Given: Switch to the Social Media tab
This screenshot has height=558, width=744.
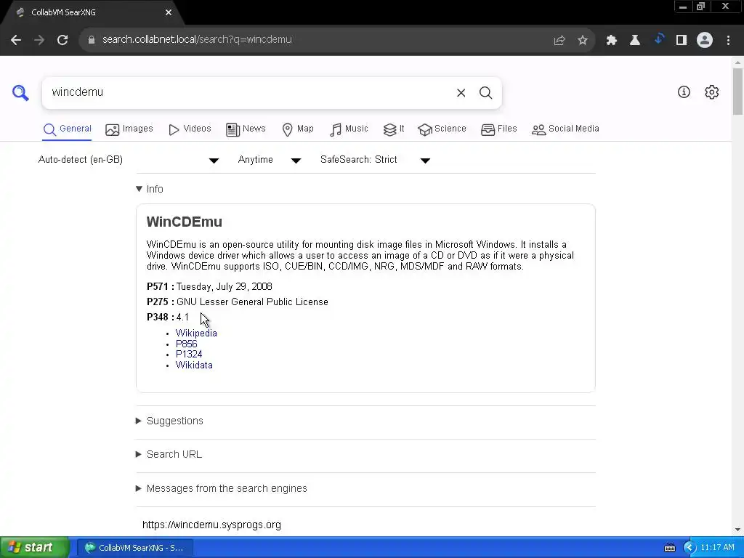Looking at the screenshot, I should tap(565, 129).
